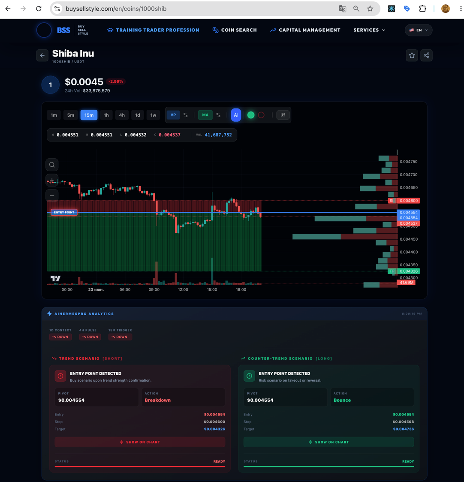
Task: Open VP settings sliders icon
Action: click(x=185, y=115)
